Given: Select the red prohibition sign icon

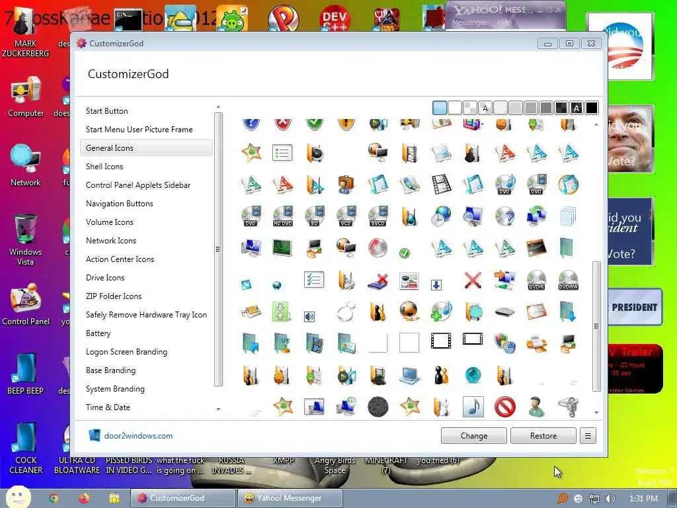Looking at the screenshot, I should click(x=504, y=407).
